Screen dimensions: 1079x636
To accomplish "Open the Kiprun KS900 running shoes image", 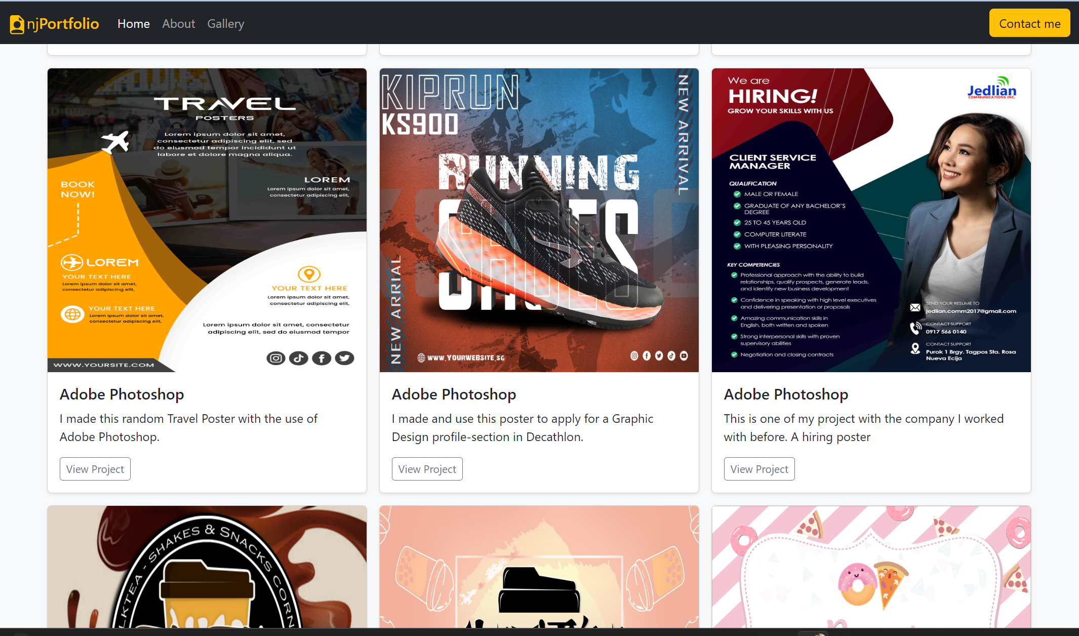I will (539, 220).
